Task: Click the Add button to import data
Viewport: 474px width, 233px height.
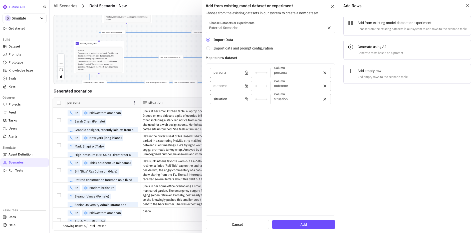Action: (303, 224)
